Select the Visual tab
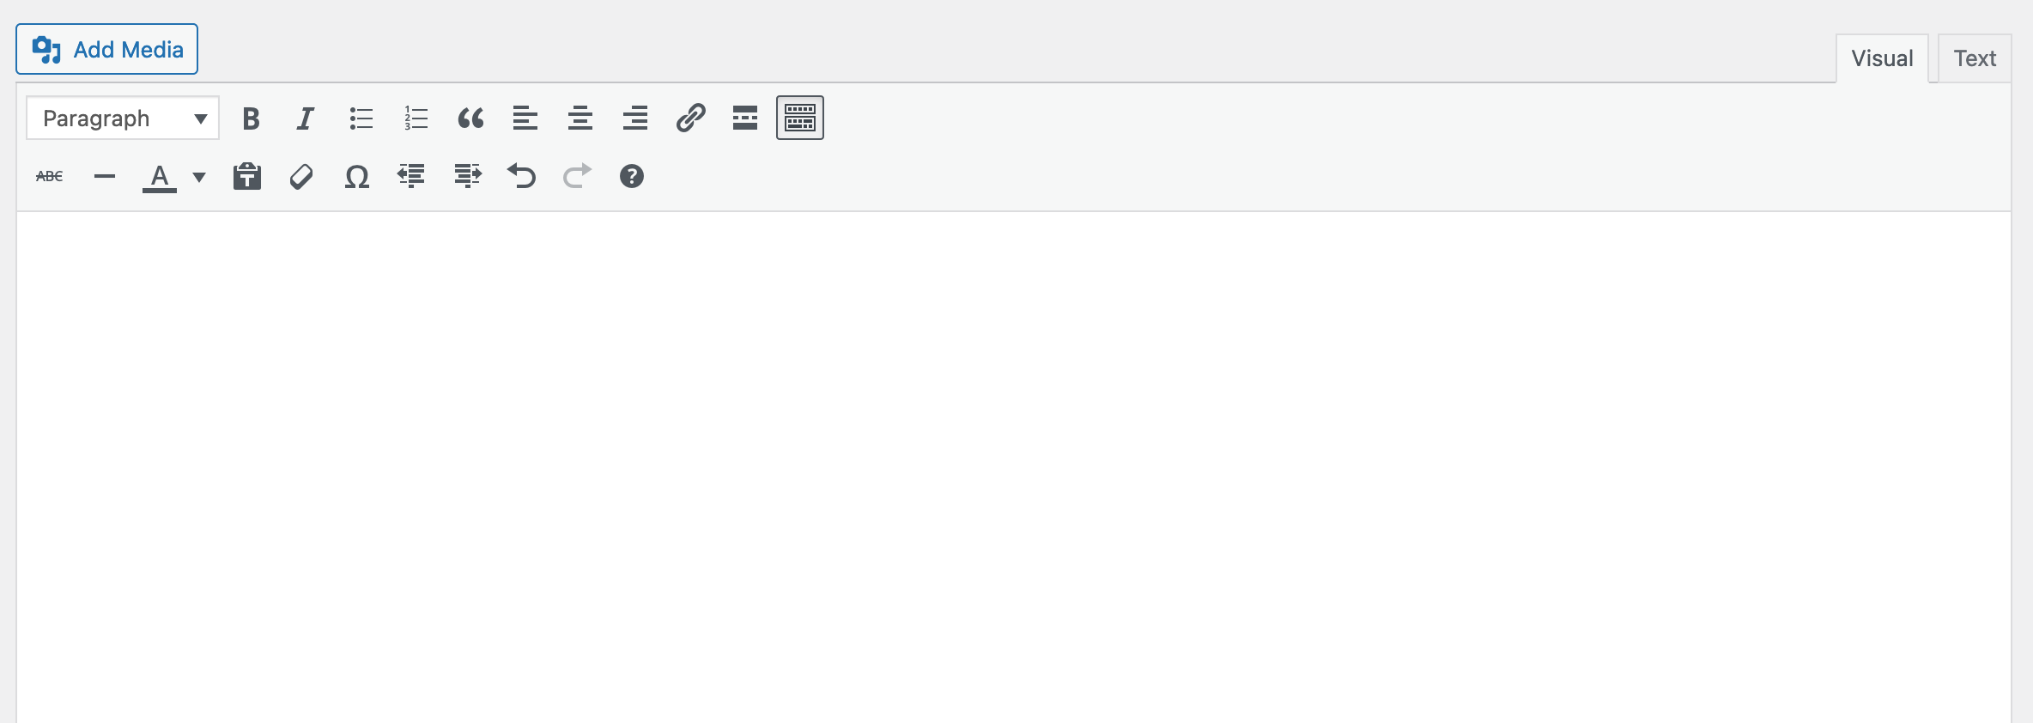The image size is (2033, 723). click(x=1882, y=58)
